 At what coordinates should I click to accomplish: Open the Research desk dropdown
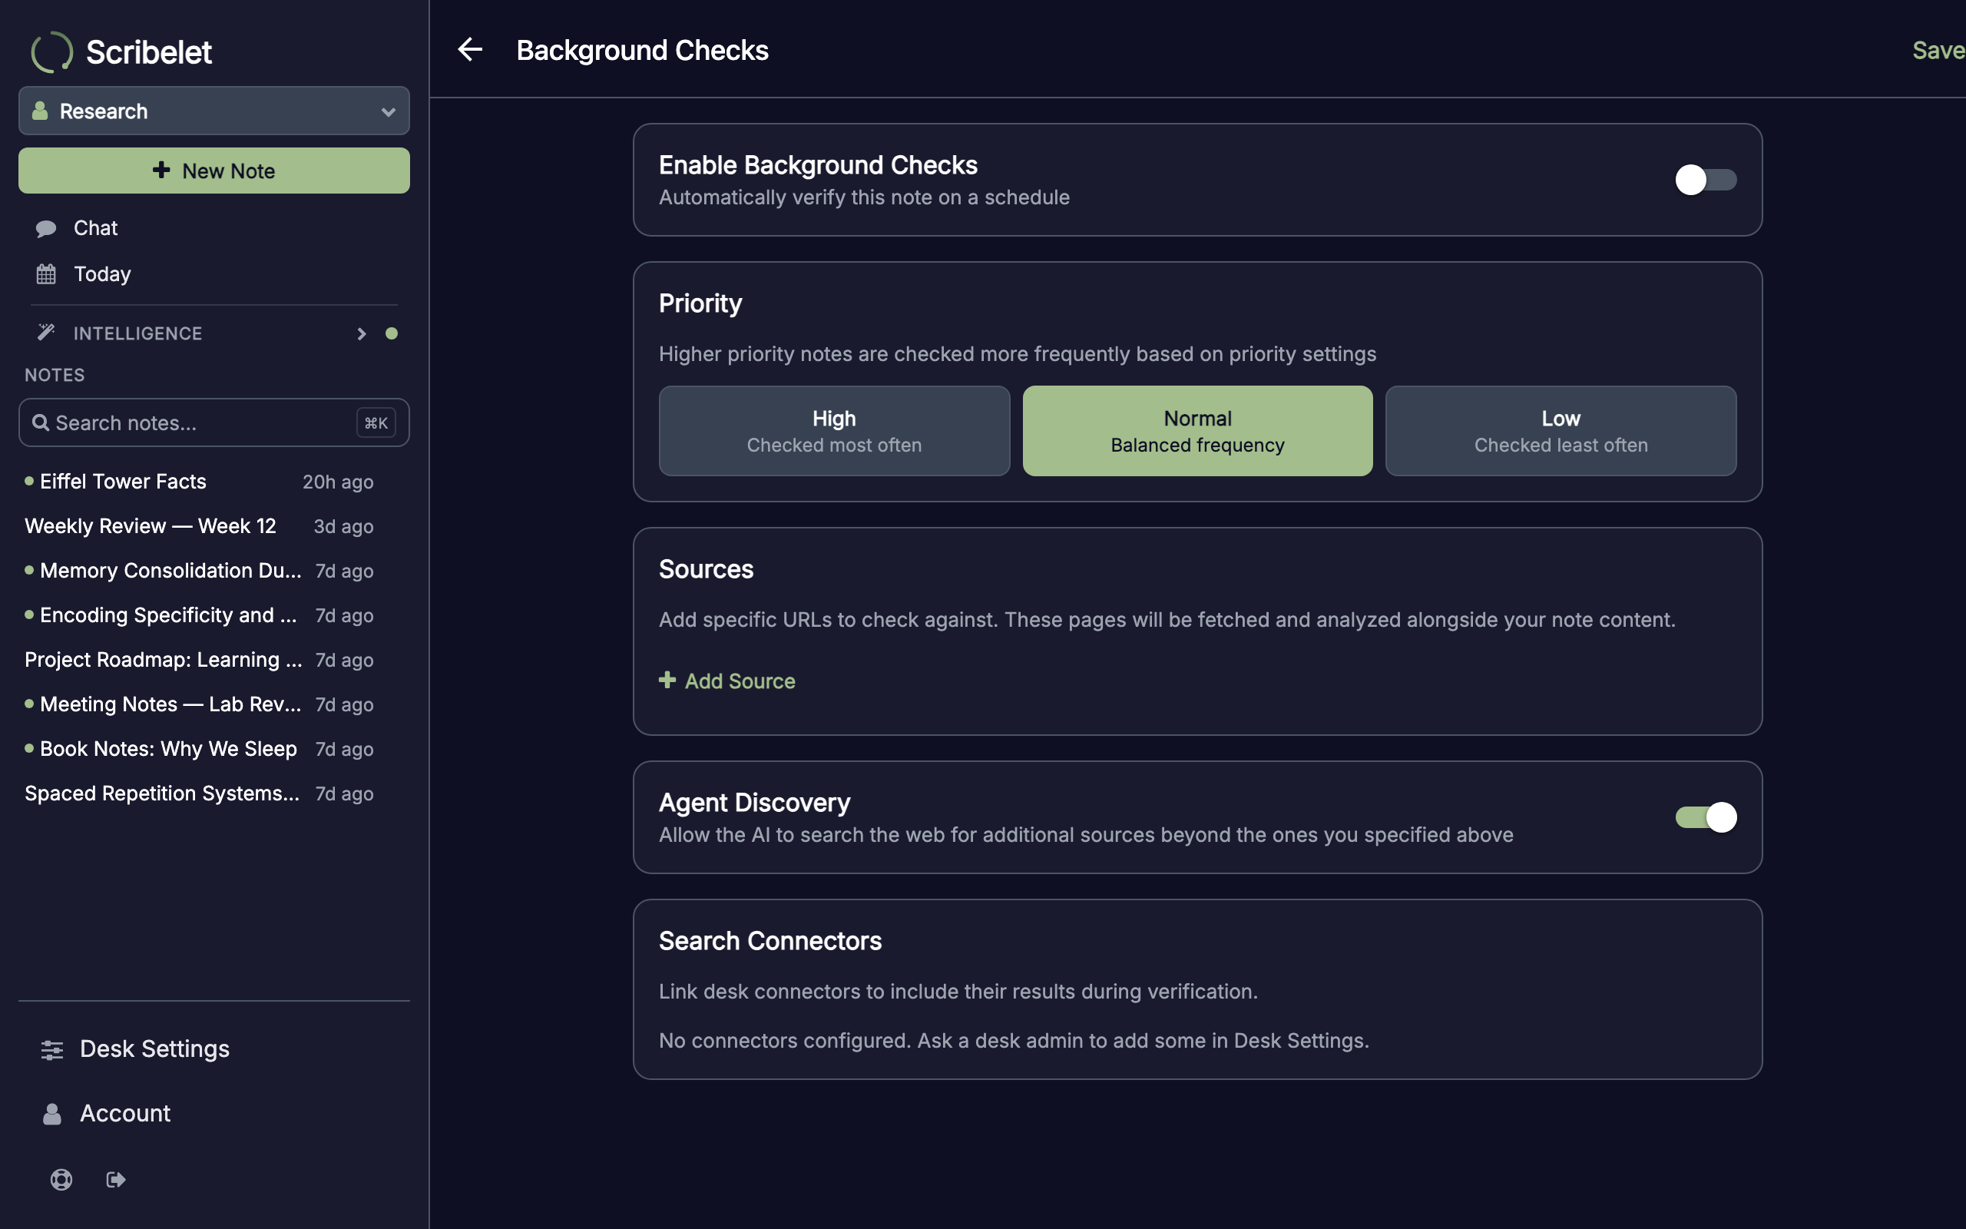[x=213, y=111]
